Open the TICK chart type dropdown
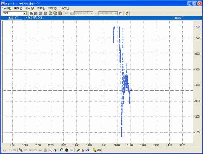 click(x=25, y=14)
